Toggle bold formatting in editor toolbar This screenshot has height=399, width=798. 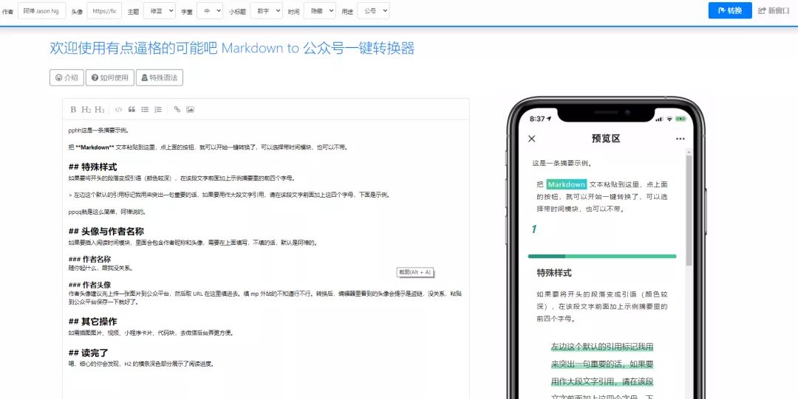73,109
